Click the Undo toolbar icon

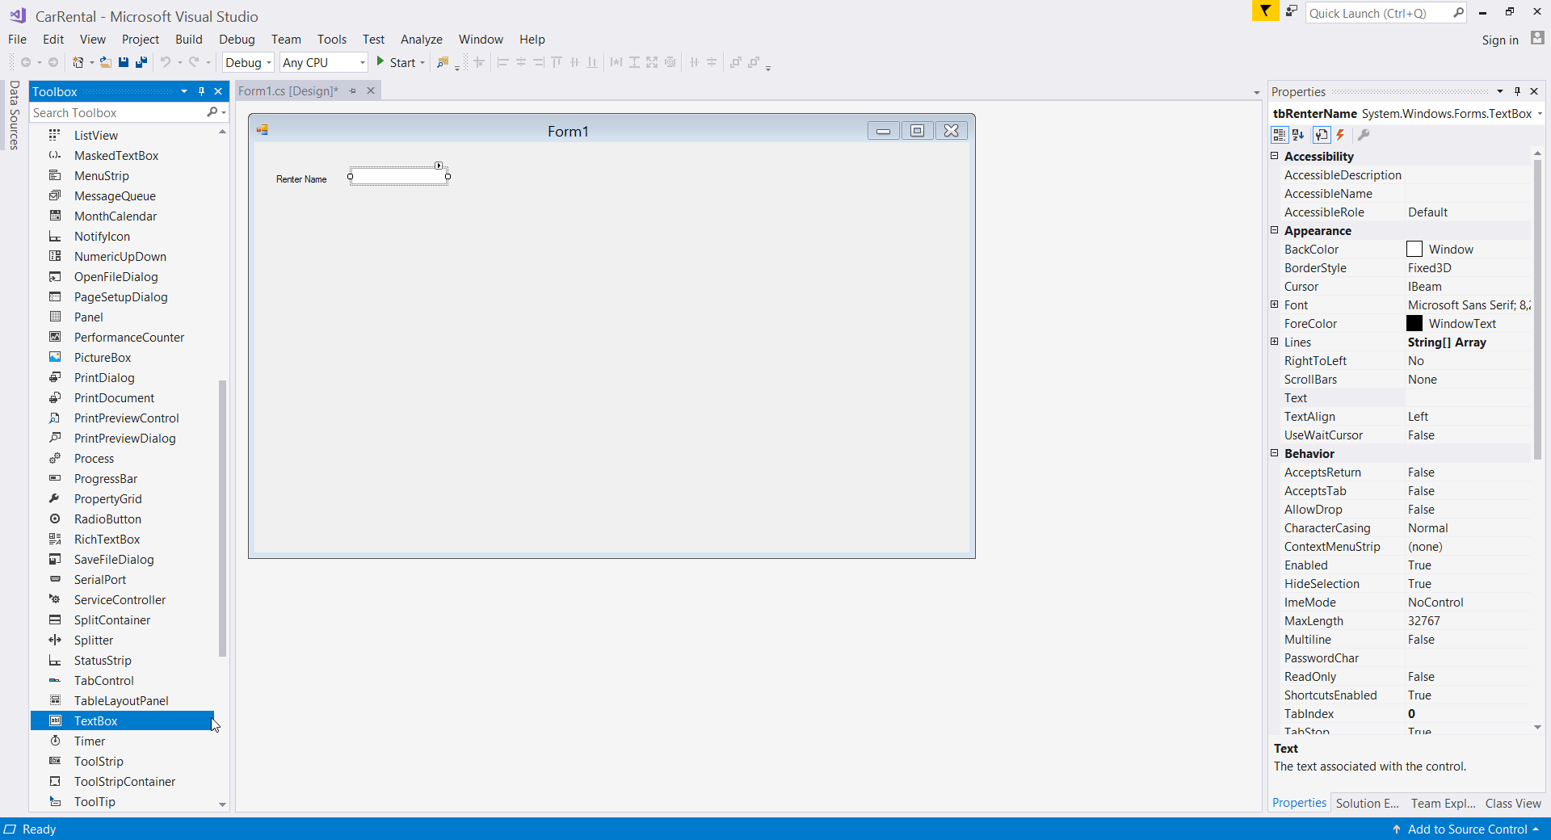tap(164, 62)
